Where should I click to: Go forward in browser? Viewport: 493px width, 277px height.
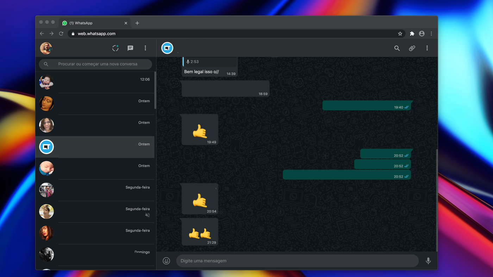pos(51,34)
